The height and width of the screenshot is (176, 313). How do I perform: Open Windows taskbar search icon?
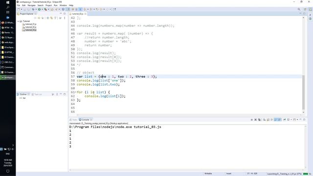8,7
